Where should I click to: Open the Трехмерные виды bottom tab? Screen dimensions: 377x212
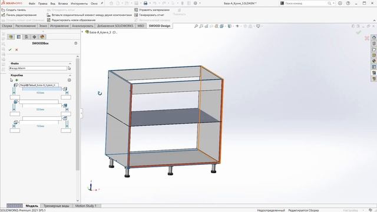[57, 206]
